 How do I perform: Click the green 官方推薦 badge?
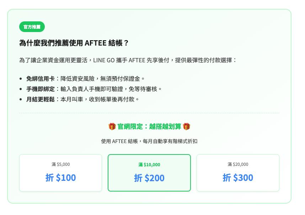tap(32, 27)
